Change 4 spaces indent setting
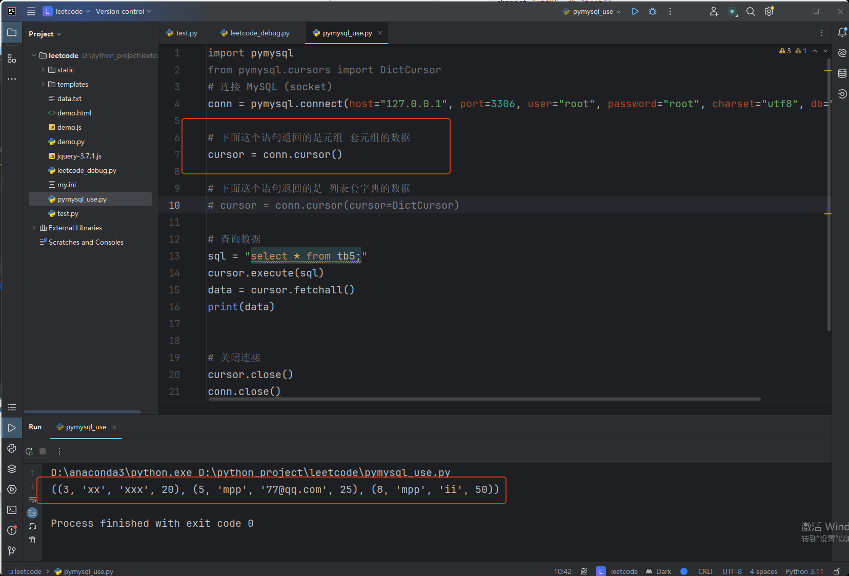The height and width of the screenshot is (576, 849). click(763, 571)
